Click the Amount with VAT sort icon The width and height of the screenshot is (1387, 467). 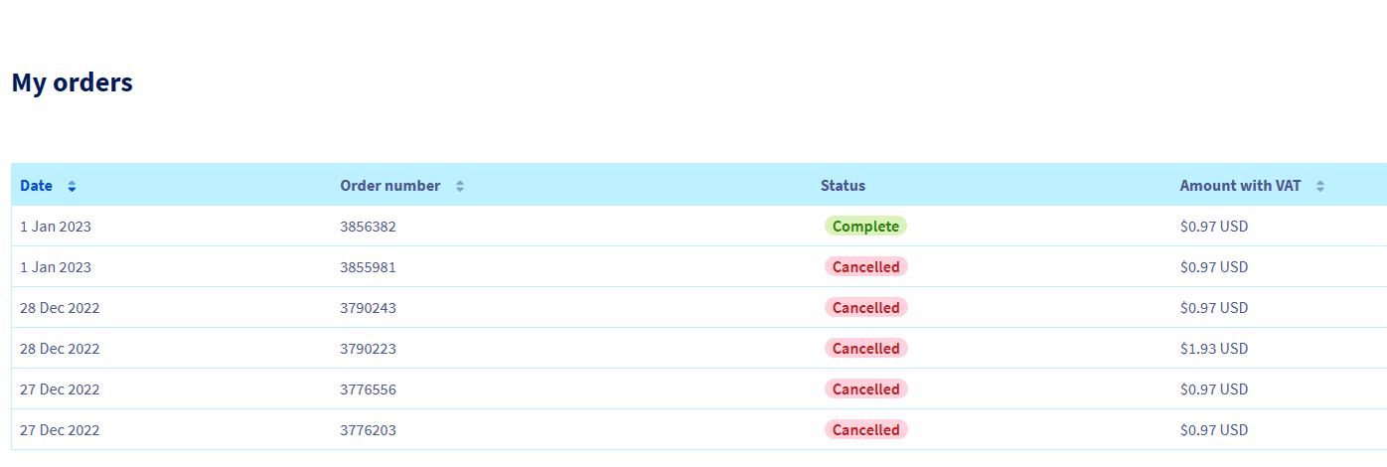[1320, 186]
